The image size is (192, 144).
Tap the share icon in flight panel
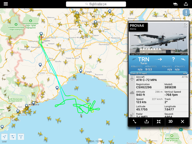pyautogui.click(x=146, y=122)
